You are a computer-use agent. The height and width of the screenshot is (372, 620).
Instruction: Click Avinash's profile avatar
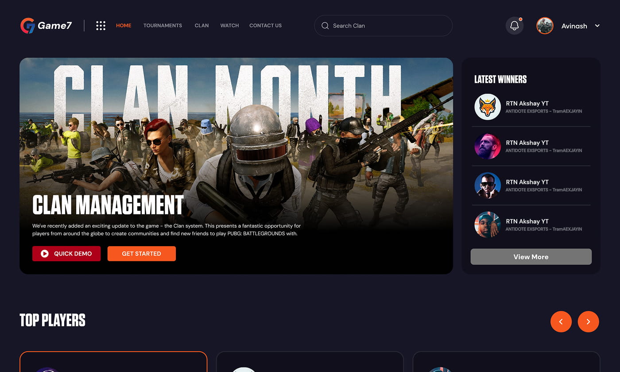[545, 26]
